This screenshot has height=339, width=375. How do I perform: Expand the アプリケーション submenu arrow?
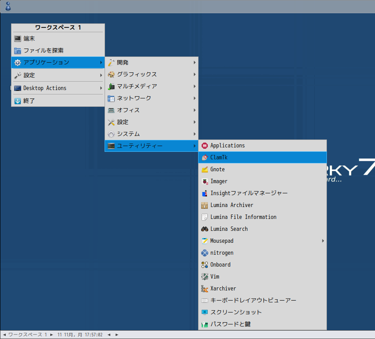coord(101,62)
